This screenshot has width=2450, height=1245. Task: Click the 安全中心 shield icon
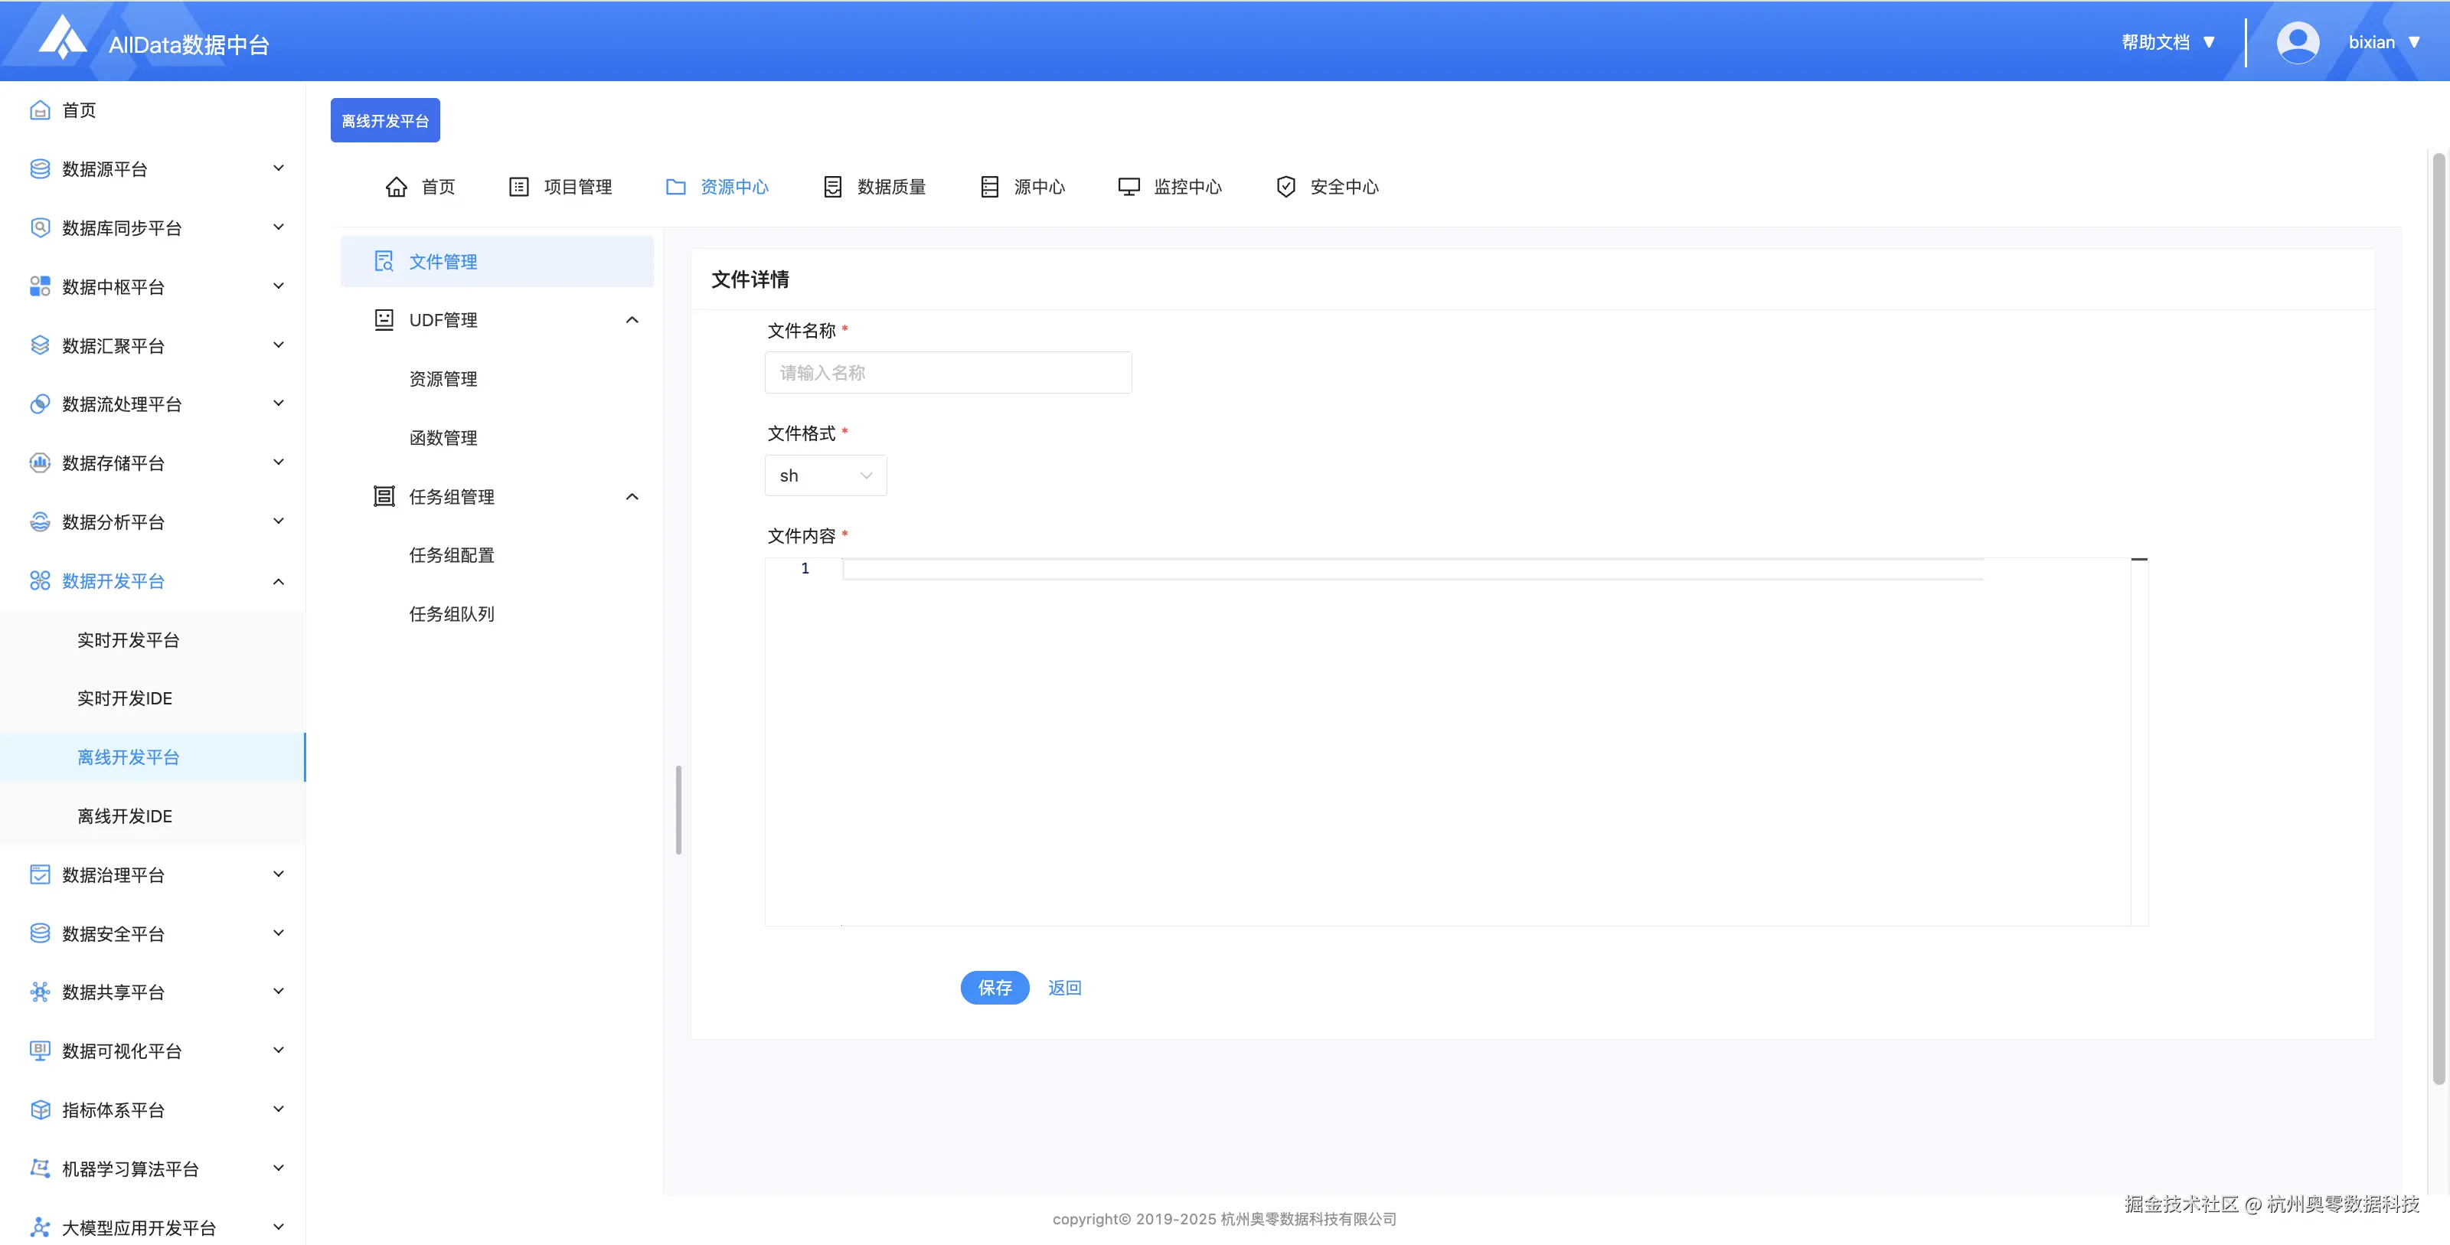(1285, 186)
